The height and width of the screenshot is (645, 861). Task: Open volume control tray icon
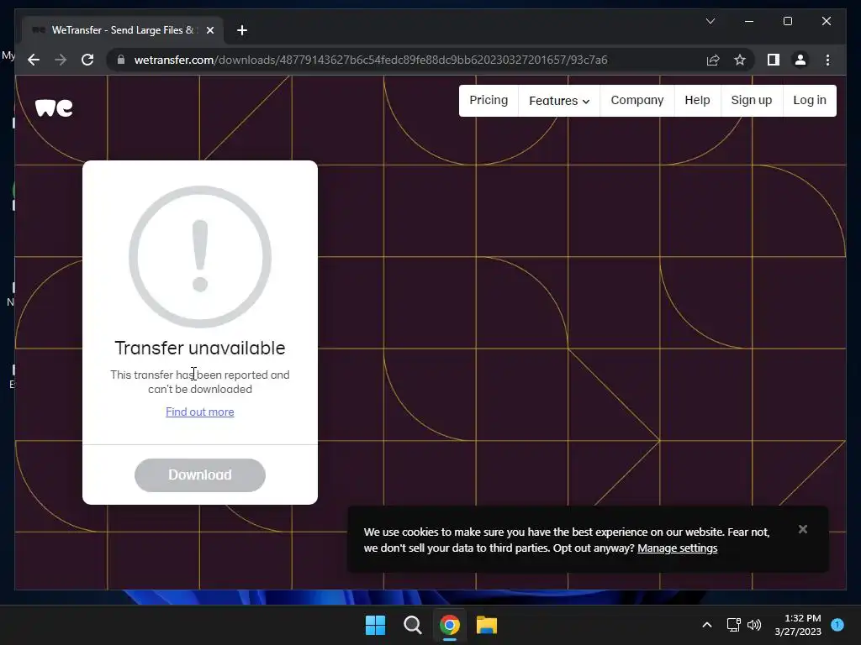point(754,625)
